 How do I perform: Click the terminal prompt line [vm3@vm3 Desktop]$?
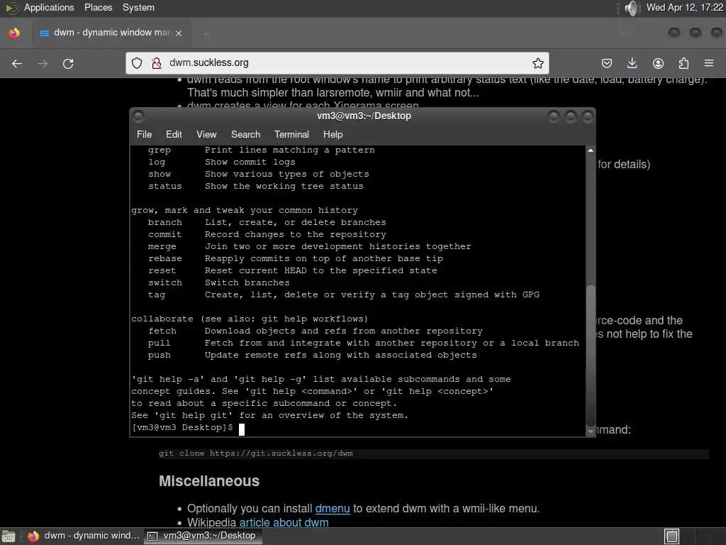pos(182,427)
